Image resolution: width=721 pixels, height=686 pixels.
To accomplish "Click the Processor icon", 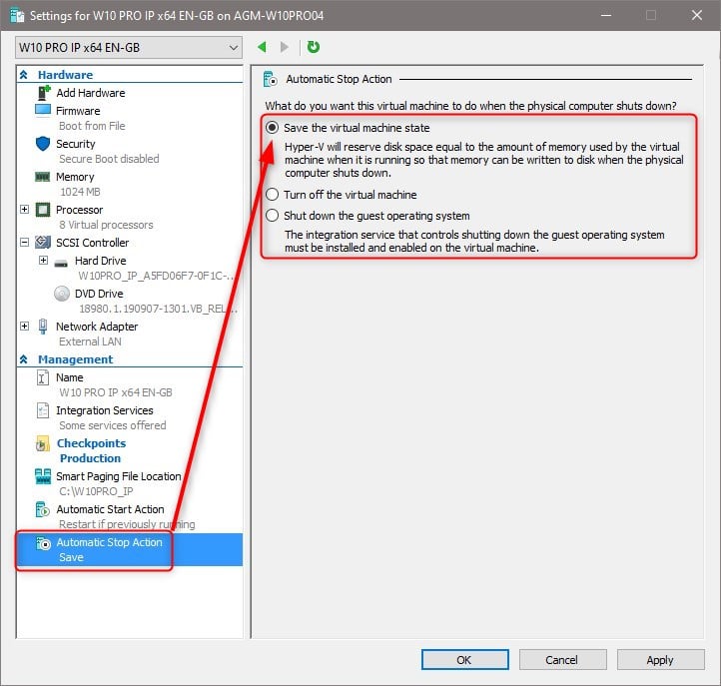I will tap(43, 210).
